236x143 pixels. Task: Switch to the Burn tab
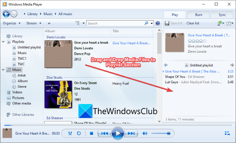199,15
